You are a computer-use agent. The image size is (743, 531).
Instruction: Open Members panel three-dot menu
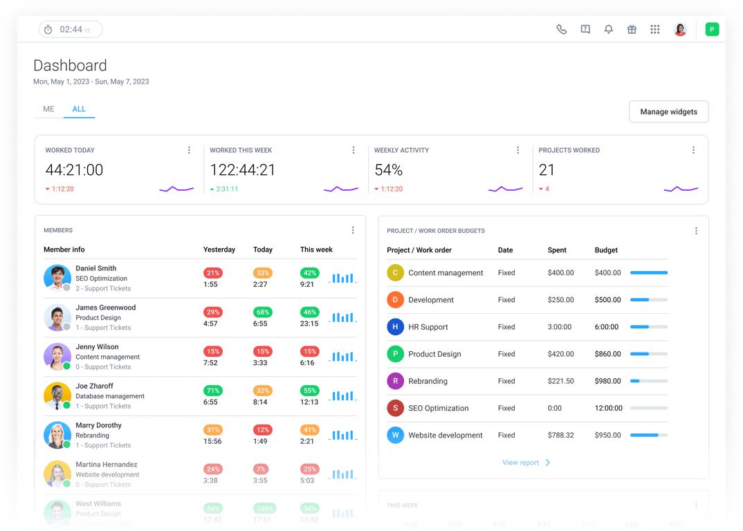pos(353,230)
